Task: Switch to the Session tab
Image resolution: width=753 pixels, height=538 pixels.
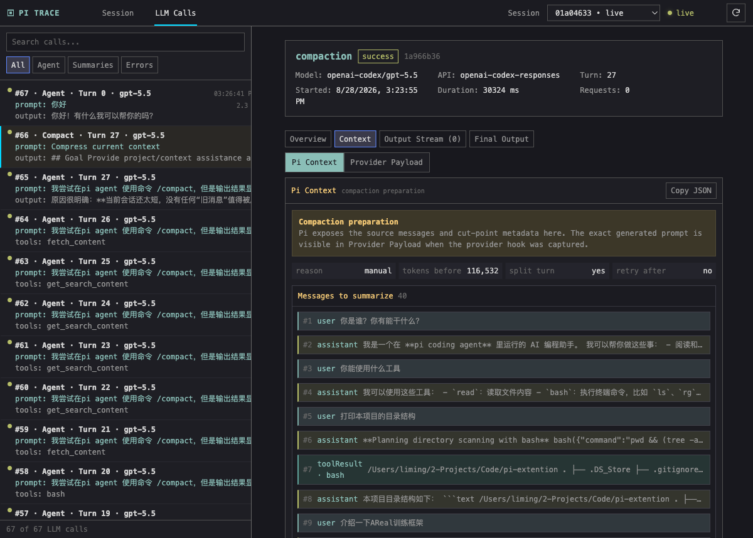Action: (x=118, y=13)
